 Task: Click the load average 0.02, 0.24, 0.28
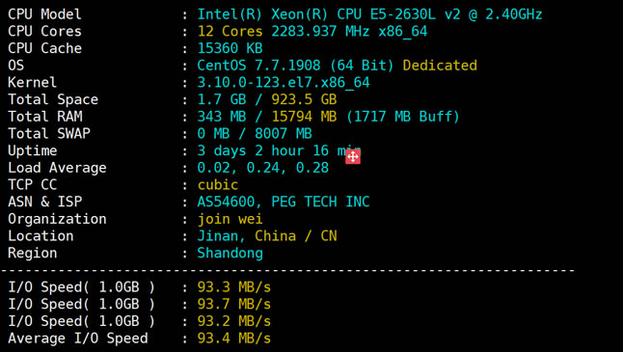pos(263,168)
